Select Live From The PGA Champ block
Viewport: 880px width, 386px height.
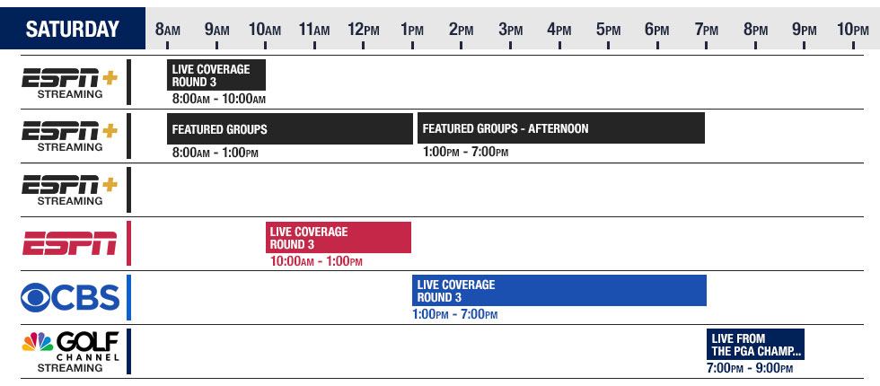click(756, 345)
